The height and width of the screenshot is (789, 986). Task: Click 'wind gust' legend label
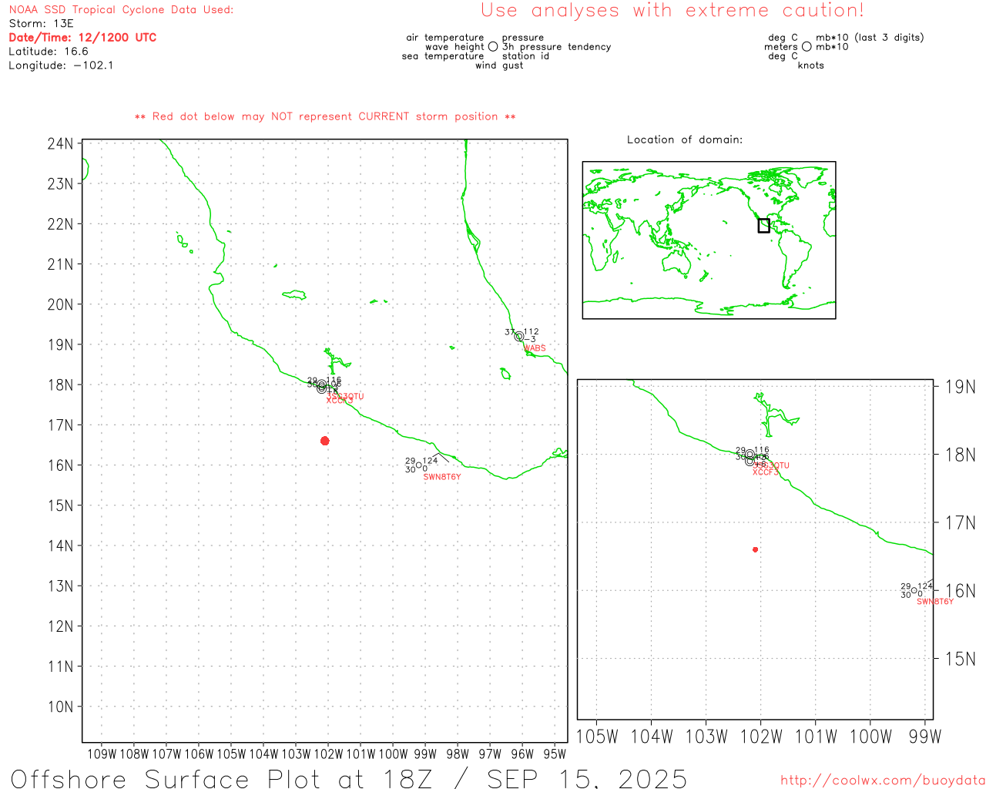click(x=499, y=65)
